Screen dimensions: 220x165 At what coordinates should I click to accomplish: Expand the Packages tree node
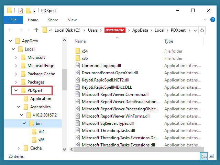[16, 82]
